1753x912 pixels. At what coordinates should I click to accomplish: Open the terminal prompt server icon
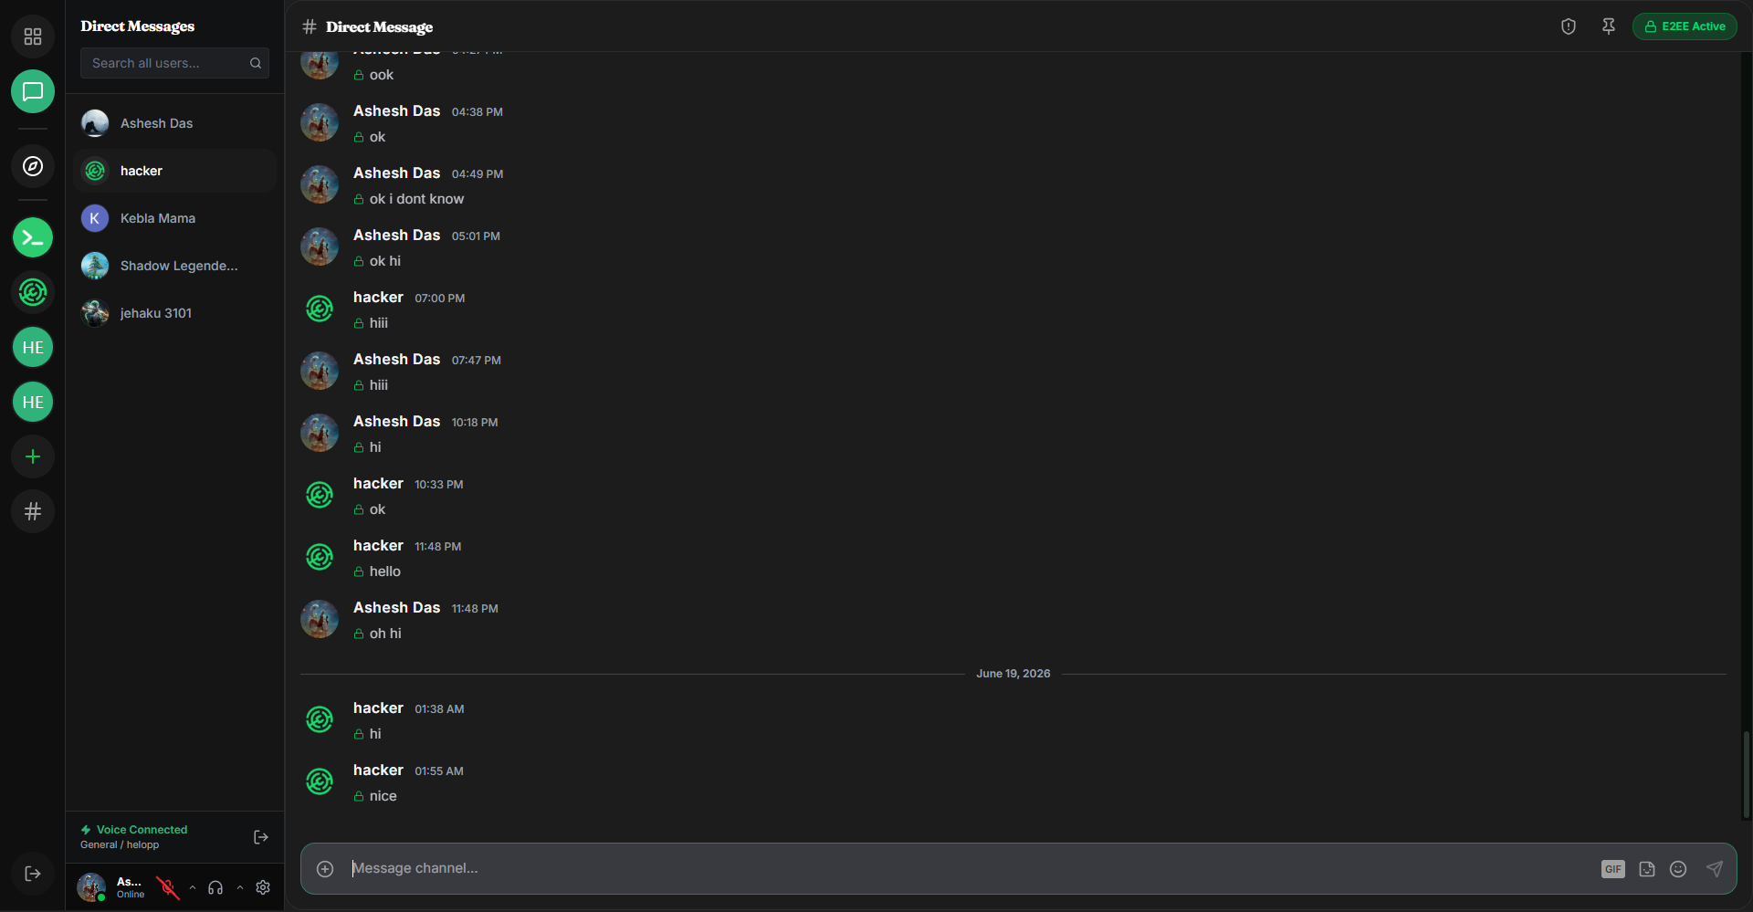click(33, 238)
